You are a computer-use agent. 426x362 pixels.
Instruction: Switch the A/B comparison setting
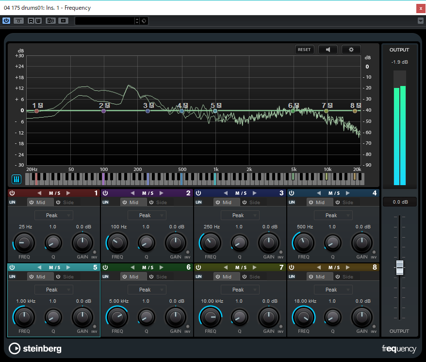click(x=51, y=21)
